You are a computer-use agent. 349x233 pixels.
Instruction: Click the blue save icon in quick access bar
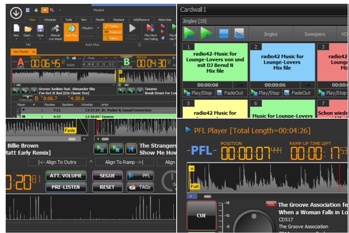28,10
